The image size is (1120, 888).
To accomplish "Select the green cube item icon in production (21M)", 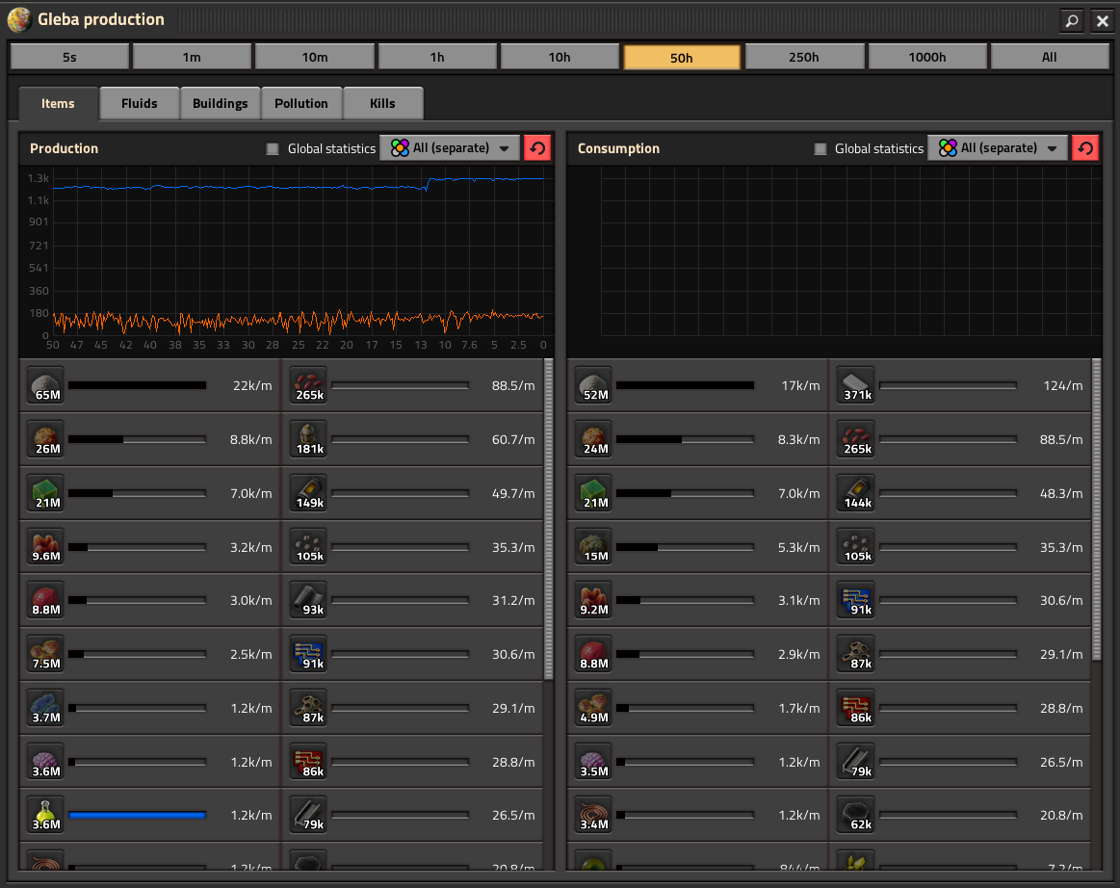I will [x=46, y=493].
